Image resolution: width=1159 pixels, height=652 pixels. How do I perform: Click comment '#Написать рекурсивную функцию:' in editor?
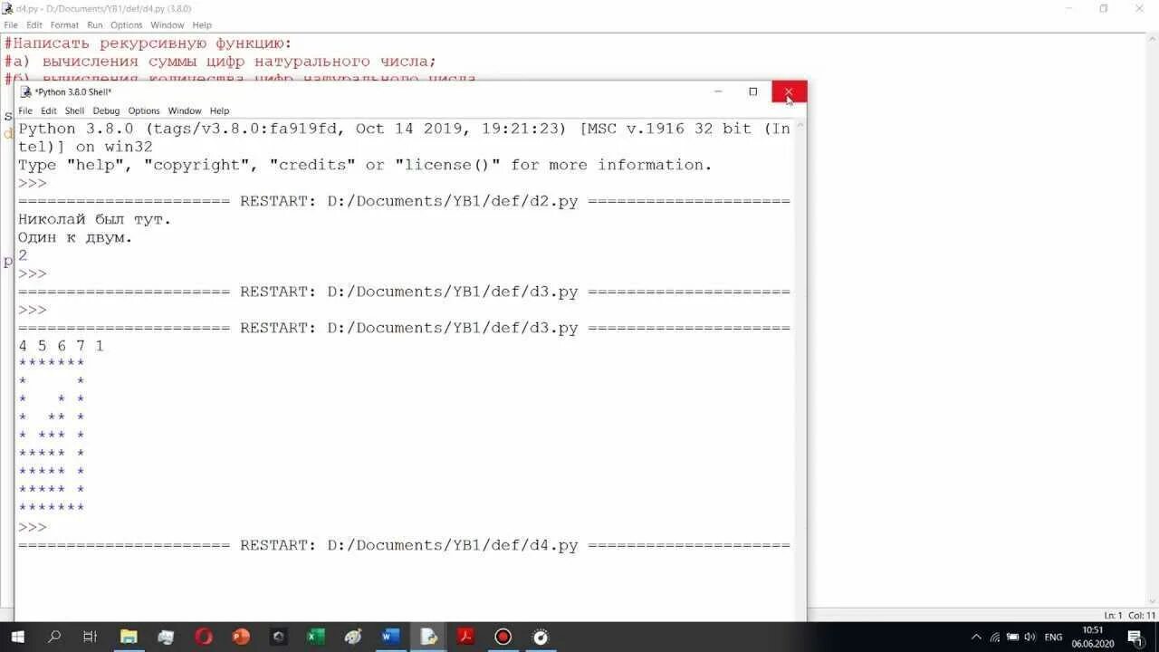click(x=148, y=43)
